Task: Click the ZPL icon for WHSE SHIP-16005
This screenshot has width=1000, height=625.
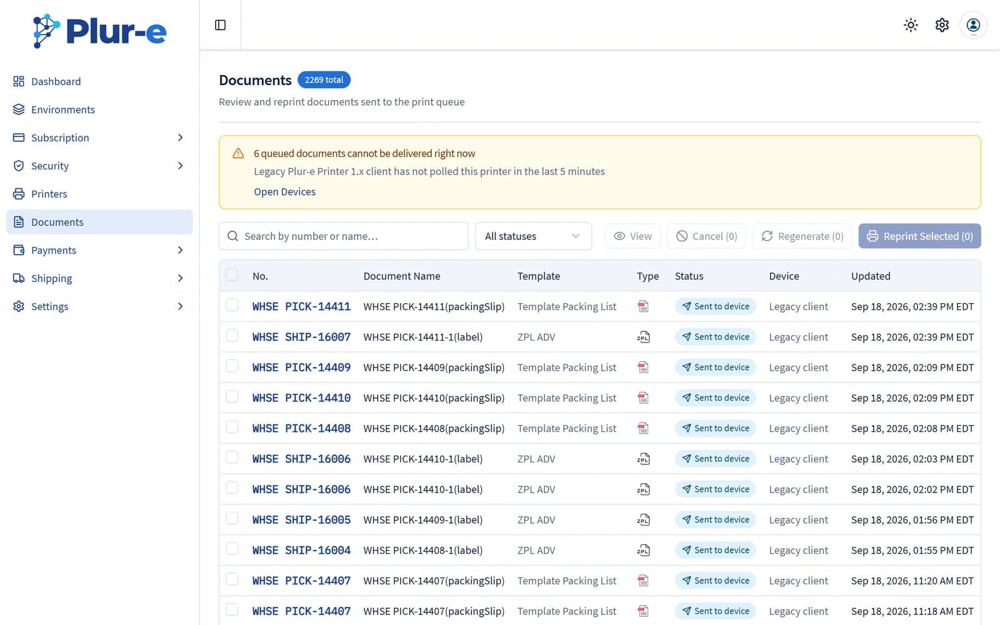Action: tap(643, 520)
